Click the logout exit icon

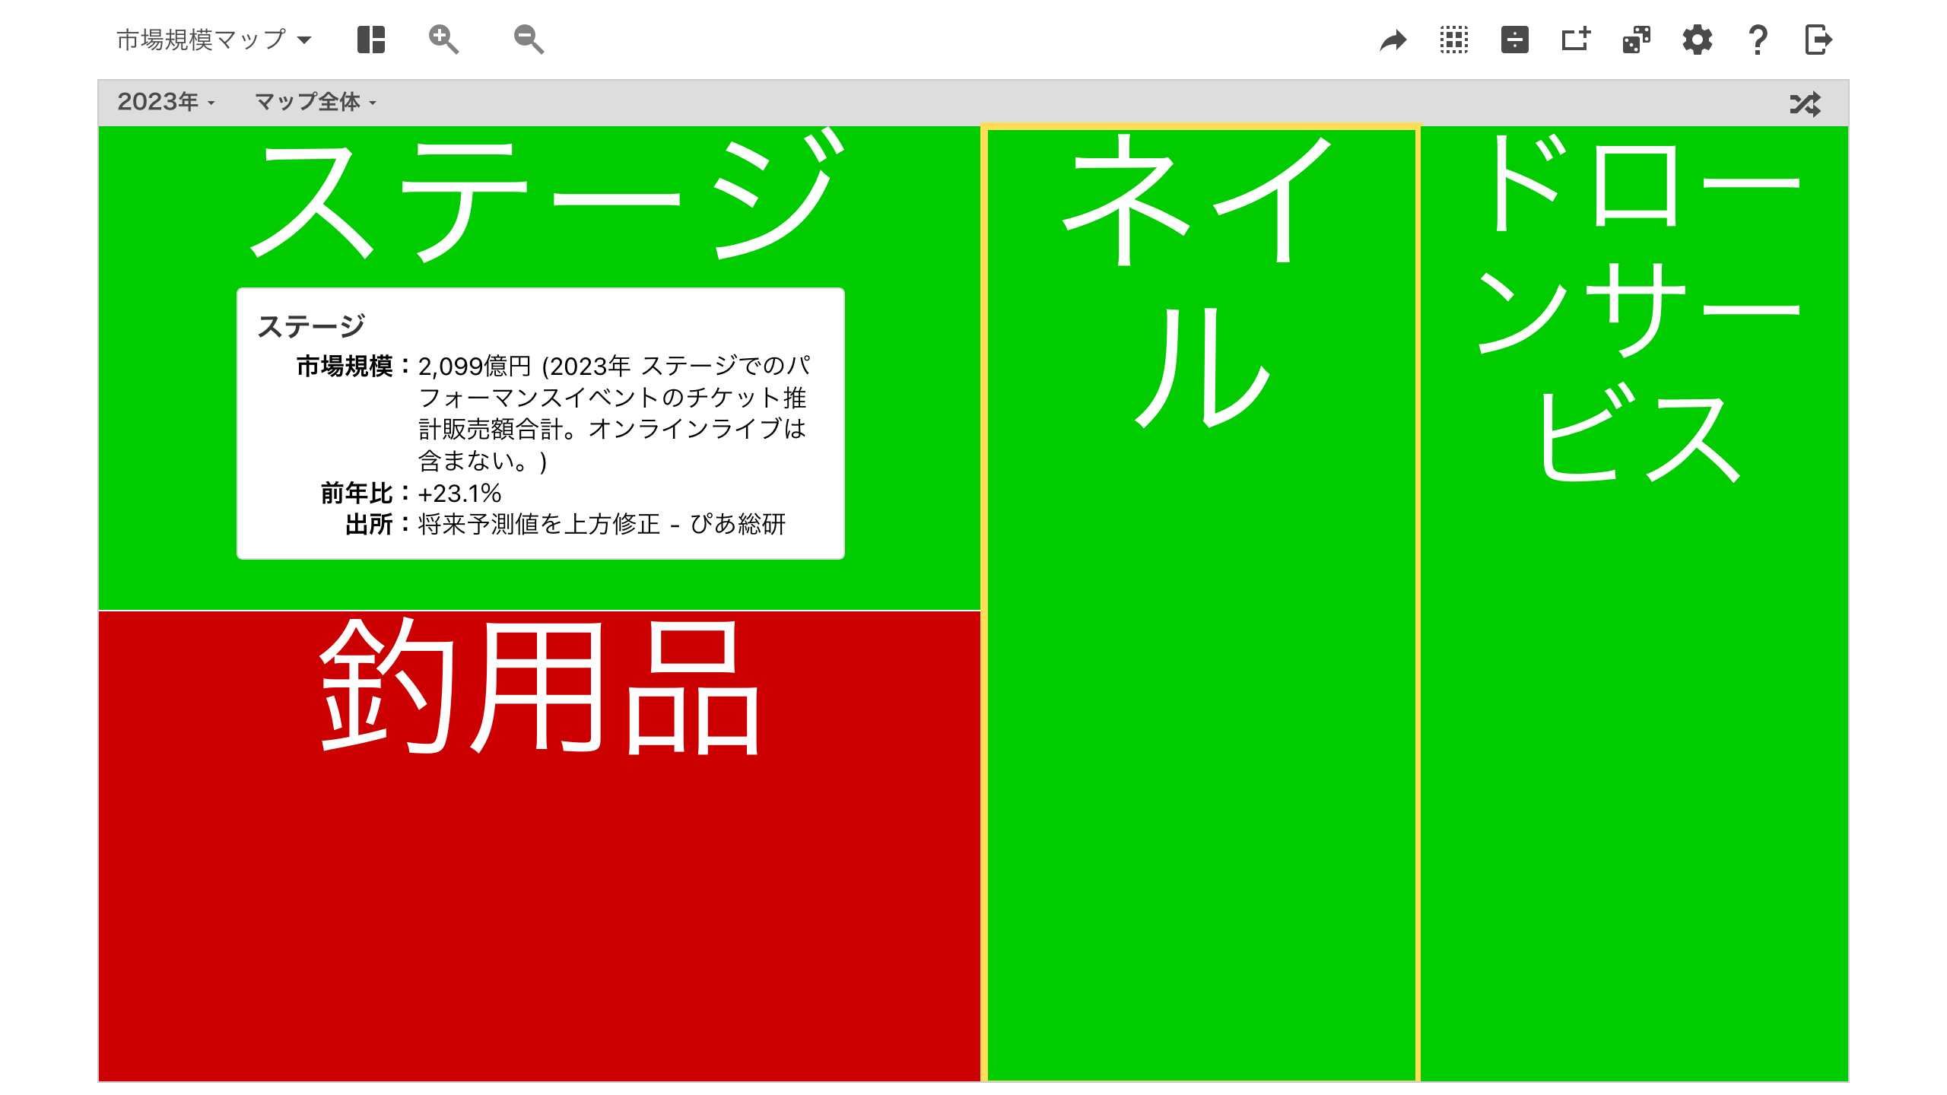click(1818, 40)
